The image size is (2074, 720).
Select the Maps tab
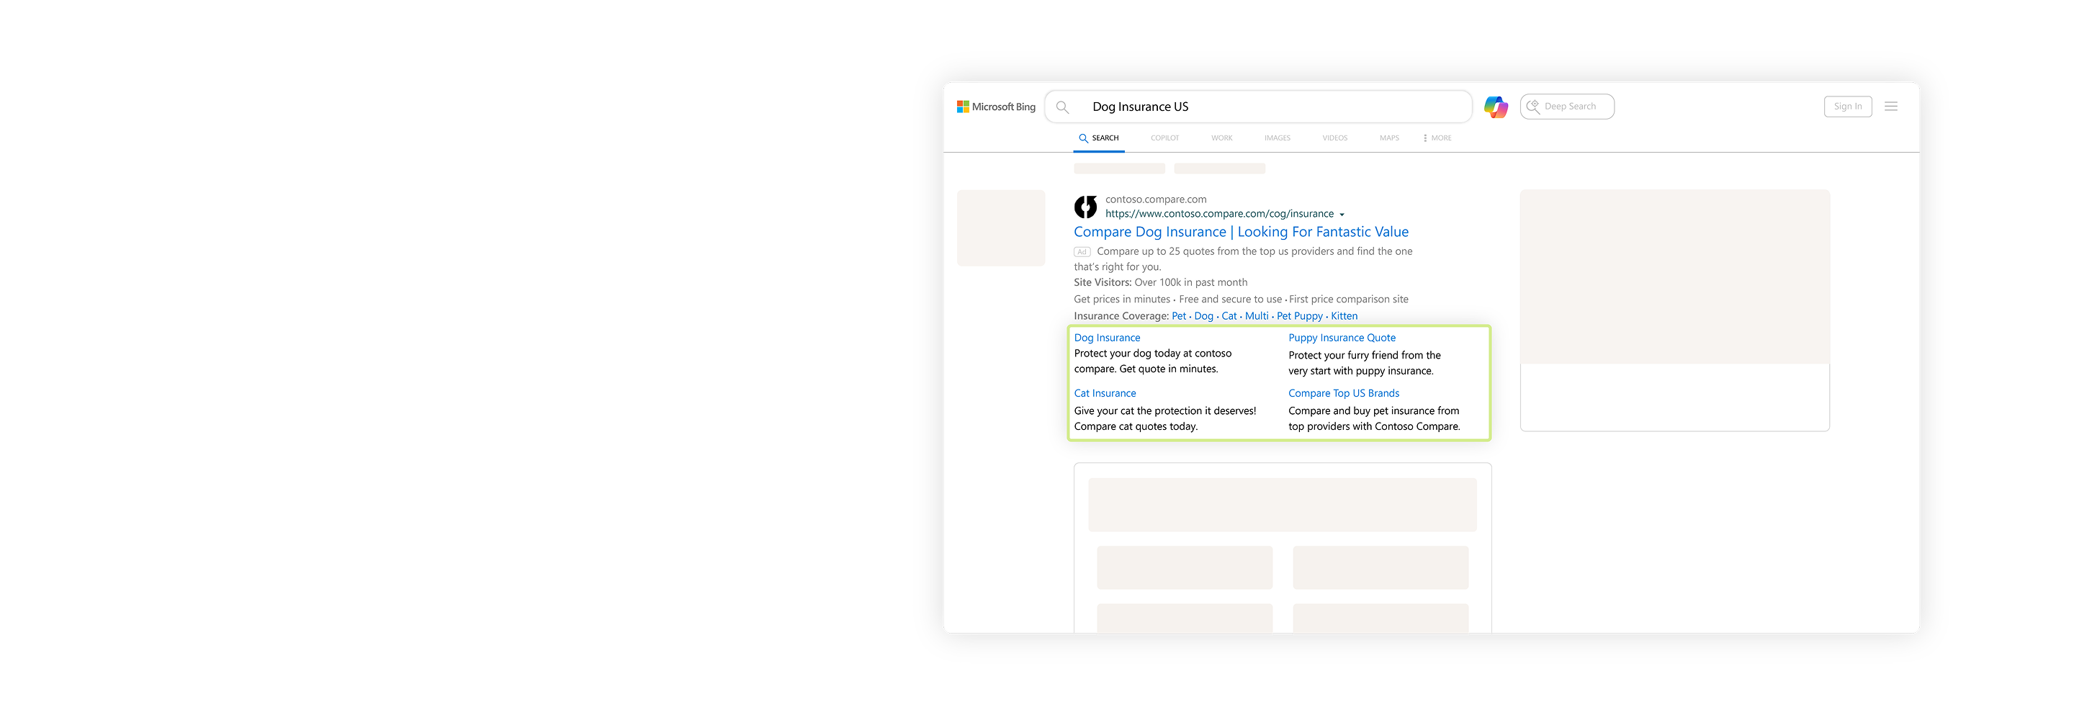pyautogui.click(x=1389, y=138)
